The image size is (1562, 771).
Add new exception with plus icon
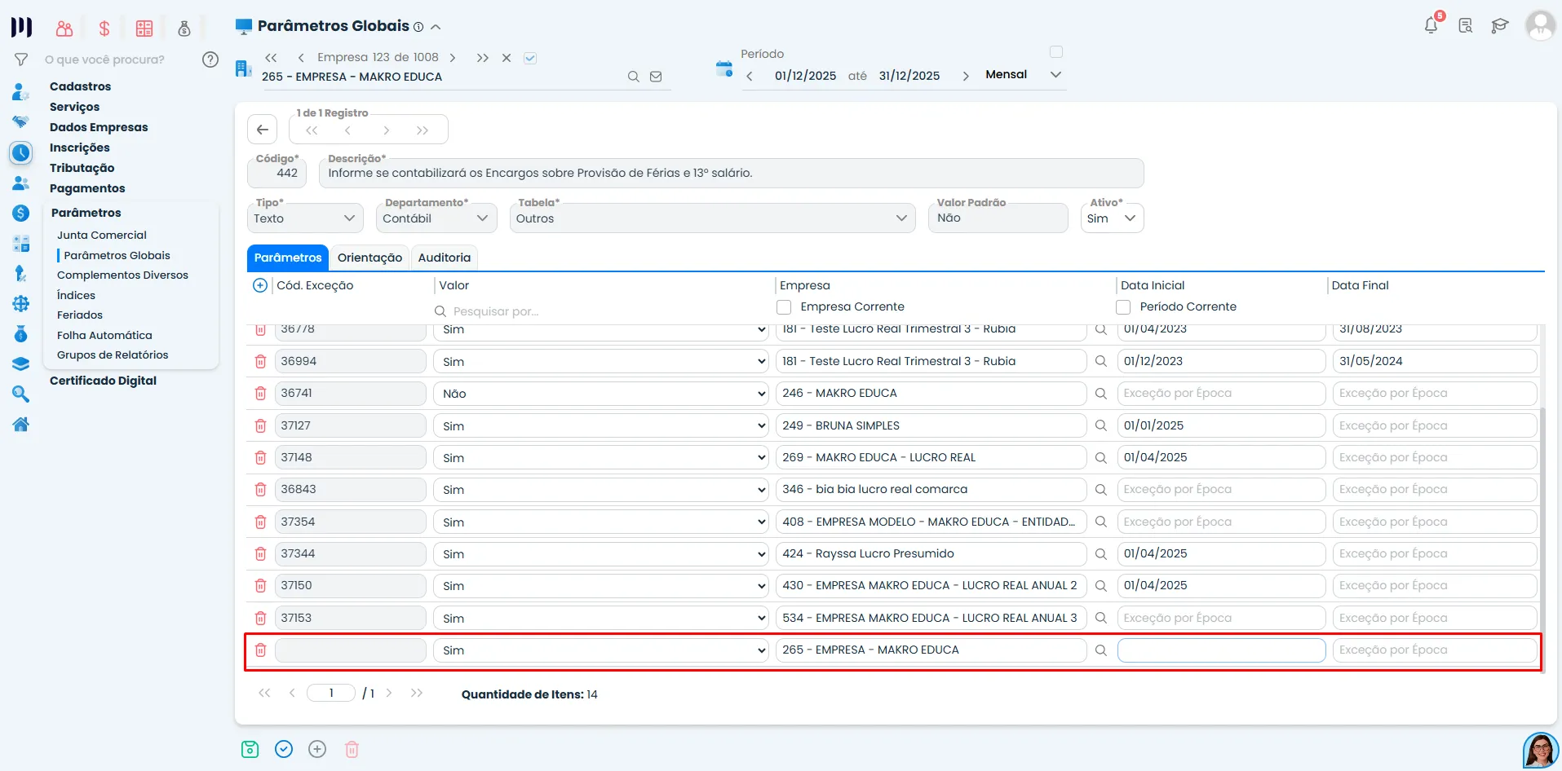tap(260, 285)
